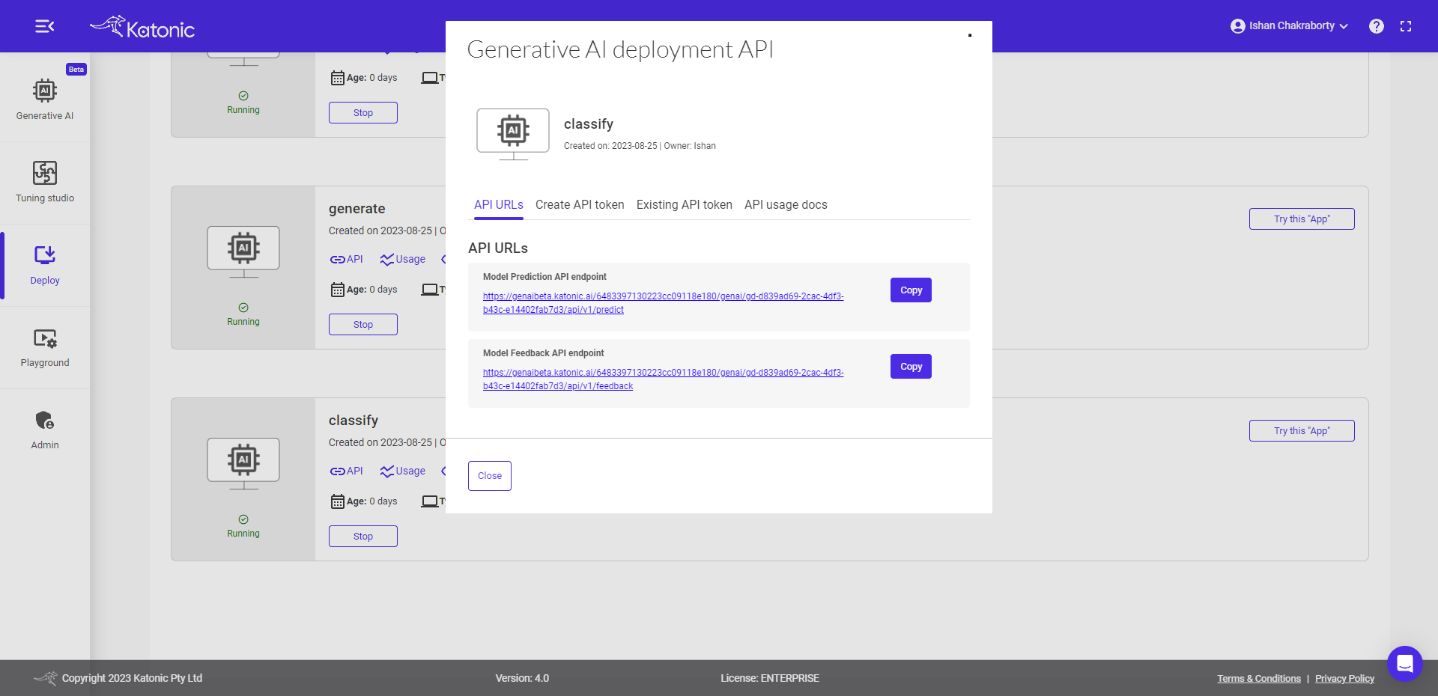The image size is (1438, 696).
Task: Close the dialog using the top-right dot
Action: [x=970, y=35]
